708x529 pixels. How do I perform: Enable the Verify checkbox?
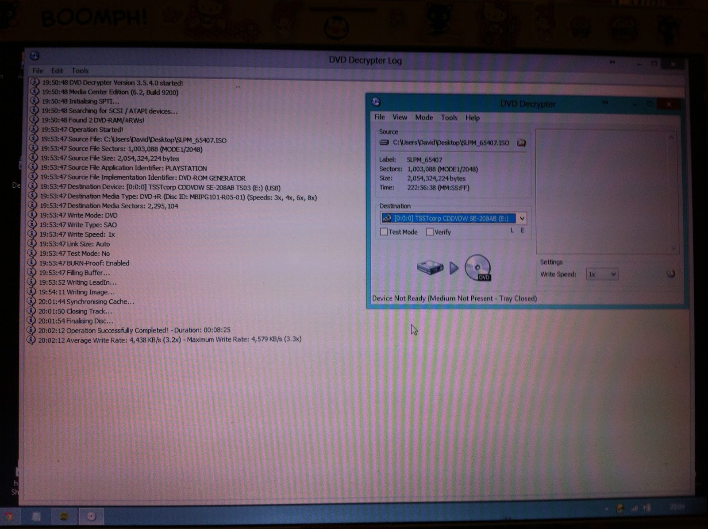[x=429, y=232]
